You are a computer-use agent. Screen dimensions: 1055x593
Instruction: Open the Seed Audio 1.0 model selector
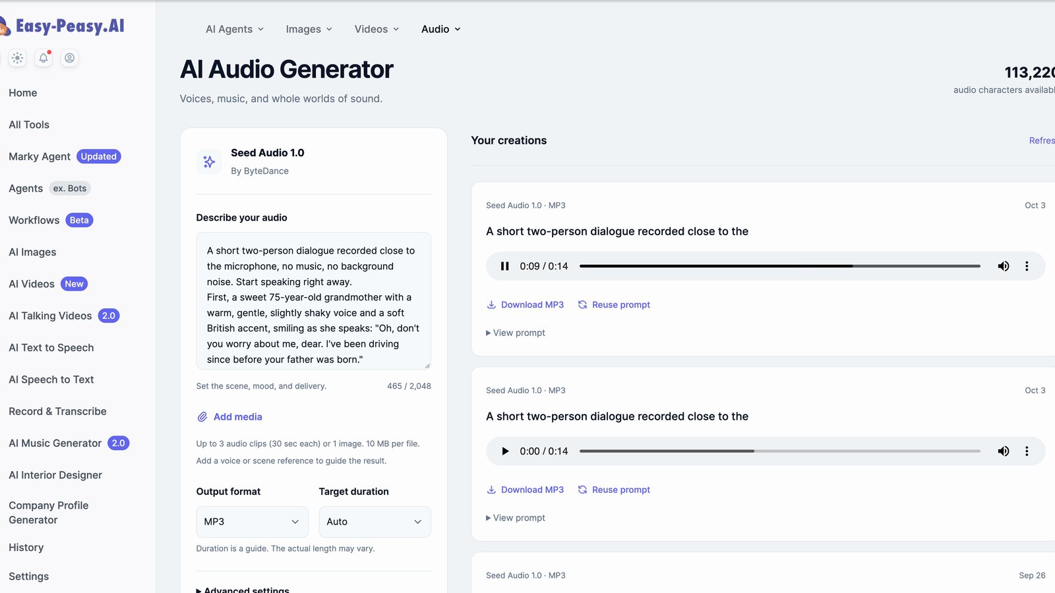(x=313, y=161)
